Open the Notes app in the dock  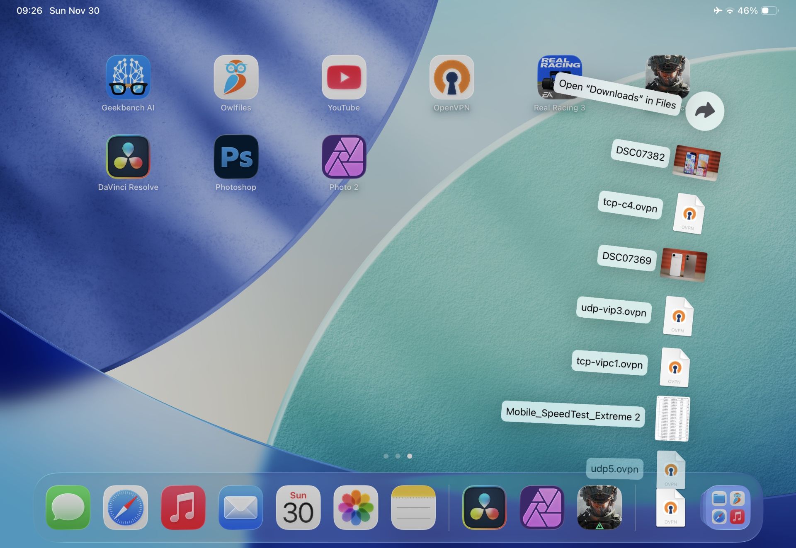(413, 507)
